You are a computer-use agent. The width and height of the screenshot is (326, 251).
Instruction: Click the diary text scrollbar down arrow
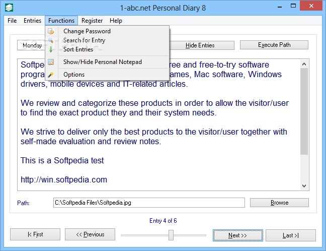pyautogui.click(x=304, y=186)
